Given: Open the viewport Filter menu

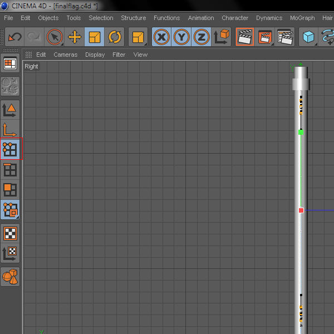Looking at the screenshot, I should pyautogui.click(x=119, y=55).
